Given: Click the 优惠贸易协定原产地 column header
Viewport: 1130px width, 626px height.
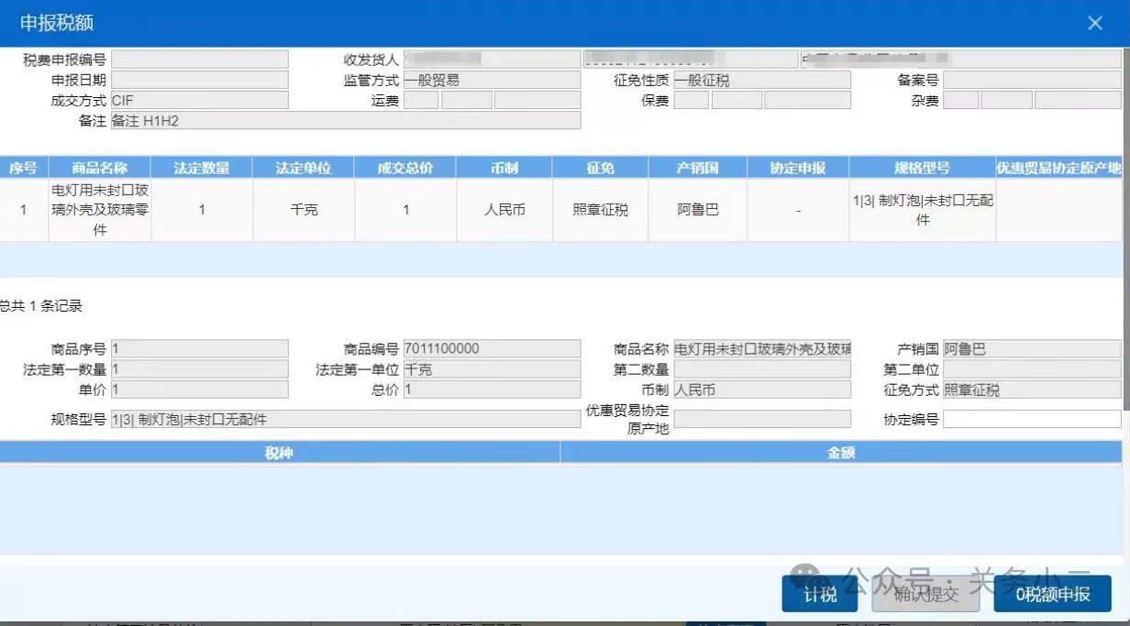Looking at the screenshot, I should pyautogui.click(x=1059, y=168).
